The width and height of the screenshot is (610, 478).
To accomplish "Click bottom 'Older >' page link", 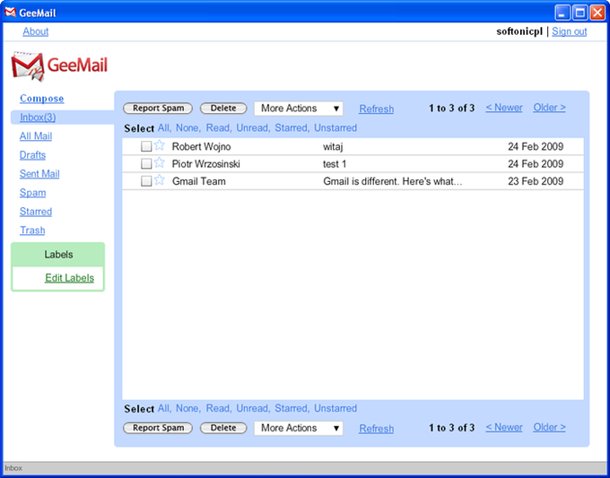I will 549,428.
